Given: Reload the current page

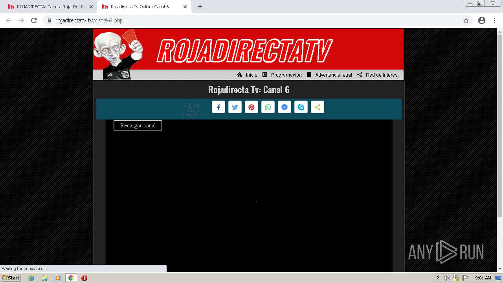Looking at the screenshot, I should tap(34, 20).
